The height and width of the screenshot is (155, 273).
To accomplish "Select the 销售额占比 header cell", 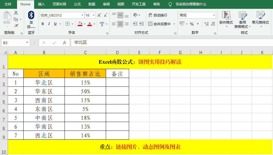I will (x=85, y=73).
